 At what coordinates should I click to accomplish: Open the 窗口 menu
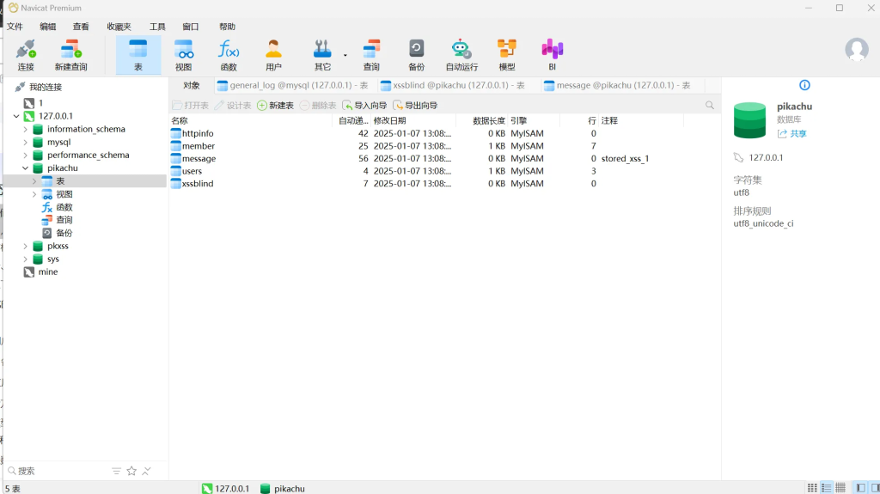tap(190, 27)
